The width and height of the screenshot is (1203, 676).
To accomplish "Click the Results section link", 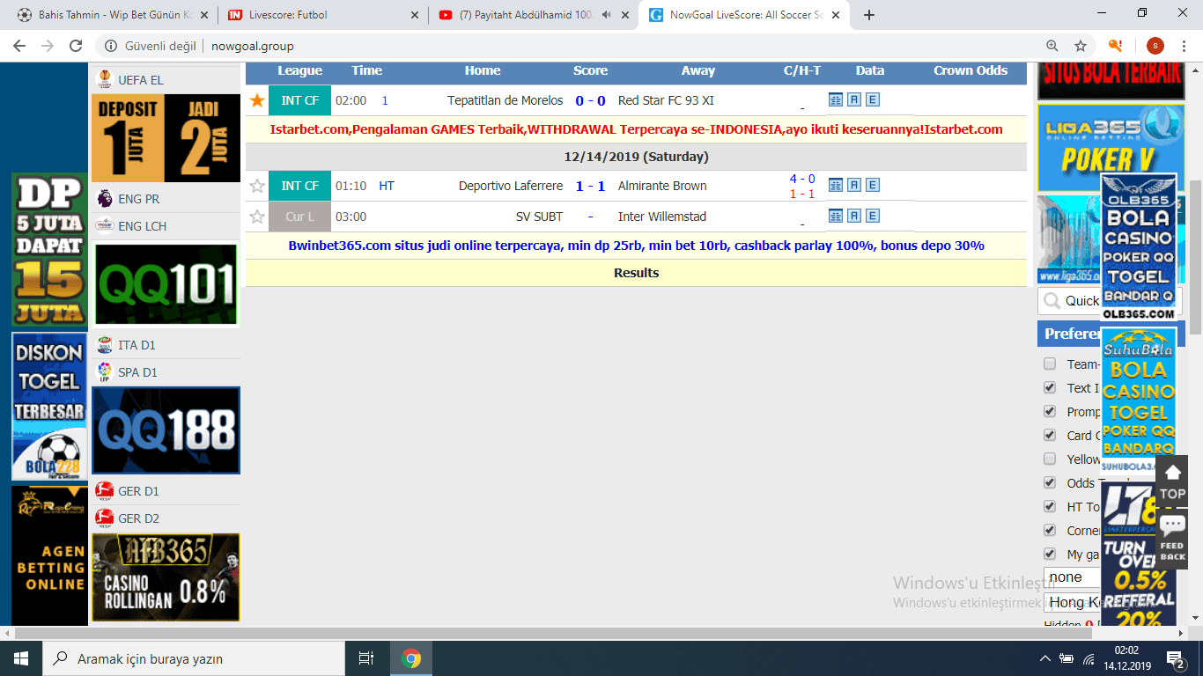I will 636,273.
